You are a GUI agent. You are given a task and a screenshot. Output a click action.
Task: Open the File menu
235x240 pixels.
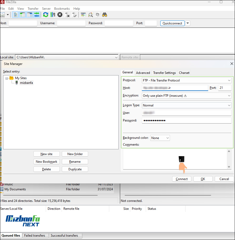pos(2,9)
